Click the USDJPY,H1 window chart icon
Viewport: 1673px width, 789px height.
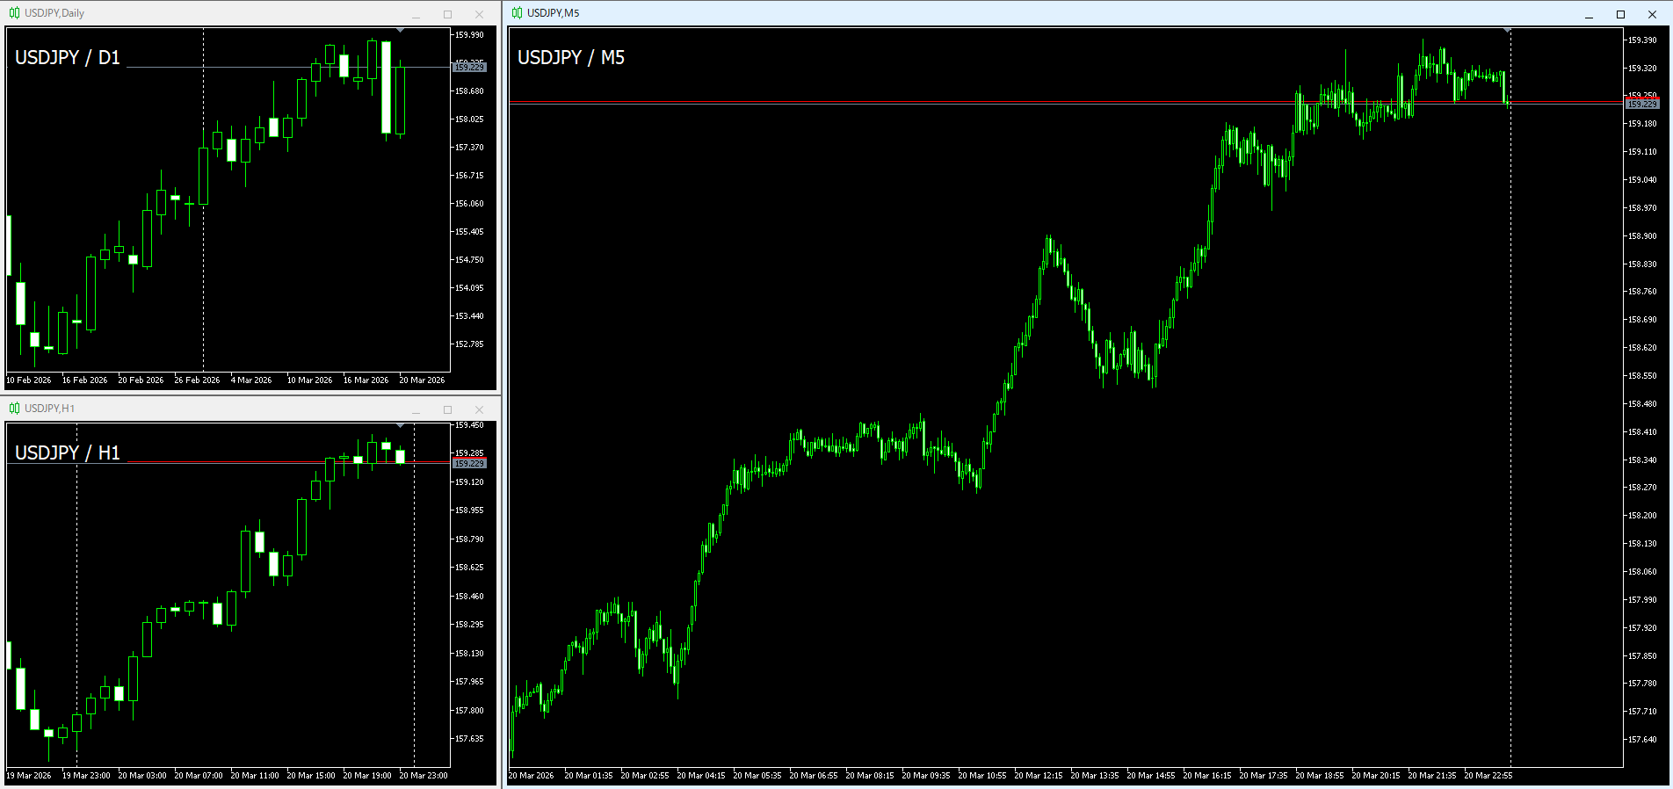click(x=14, y=409)
